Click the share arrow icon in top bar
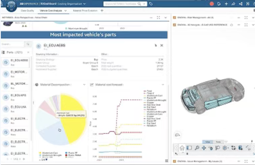The width and height of the screenshot is (255, 165). point(233,4)
